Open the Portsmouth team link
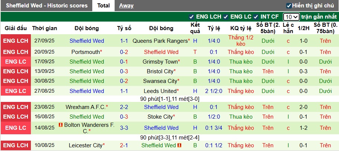This screenshot has height=151, width=339. click(85, 52)
